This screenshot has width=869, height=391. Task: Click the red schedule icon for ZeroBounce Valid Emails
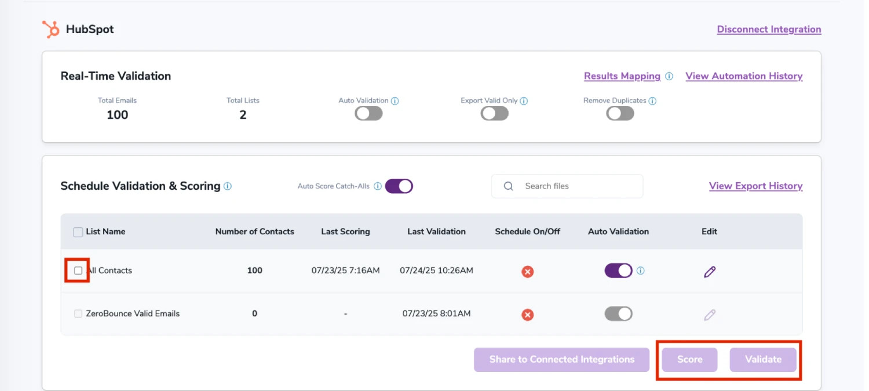coord(527,315)
